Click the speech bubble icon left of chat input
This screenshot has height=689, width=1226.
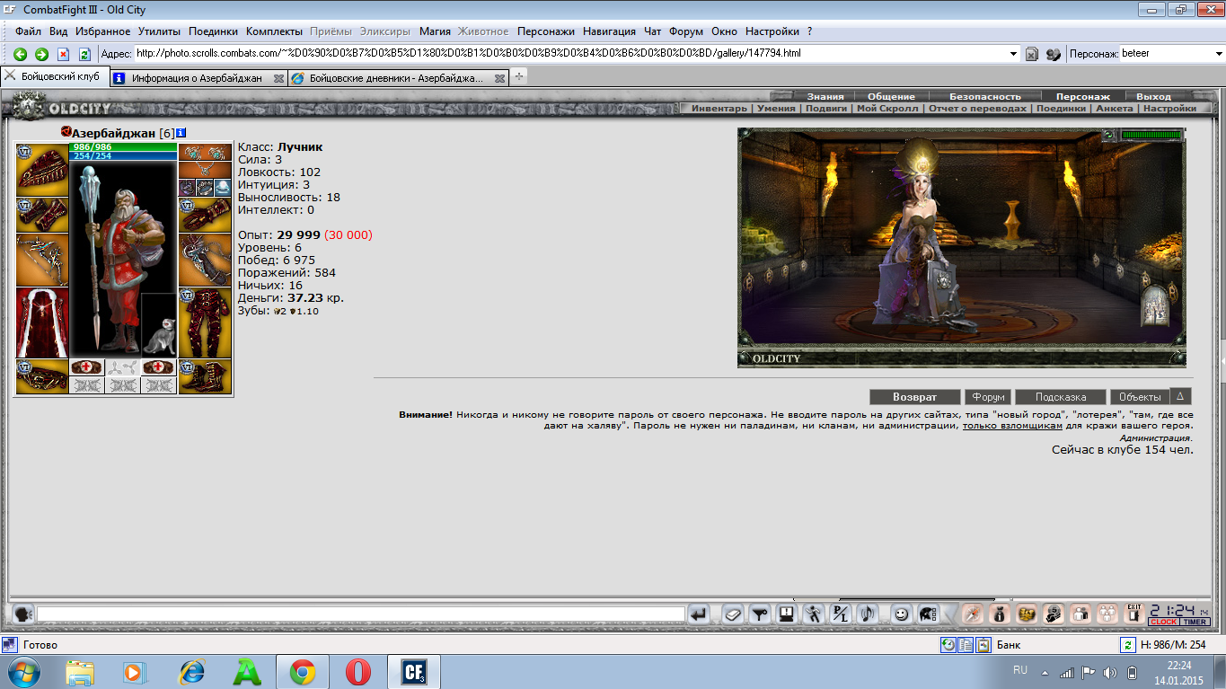click(x=24, y=614)
